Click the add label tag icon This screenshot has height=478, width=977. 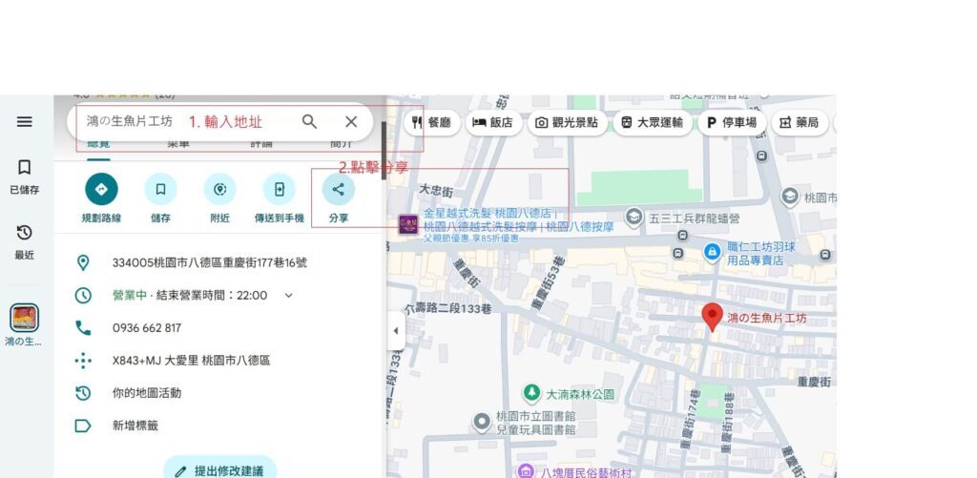pos(83,426)
